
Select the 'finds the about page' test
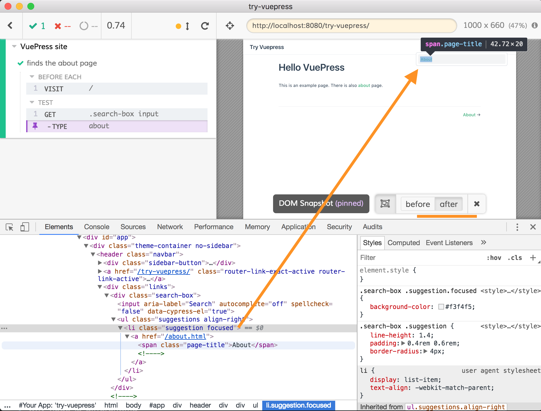(x=62, y=63)
